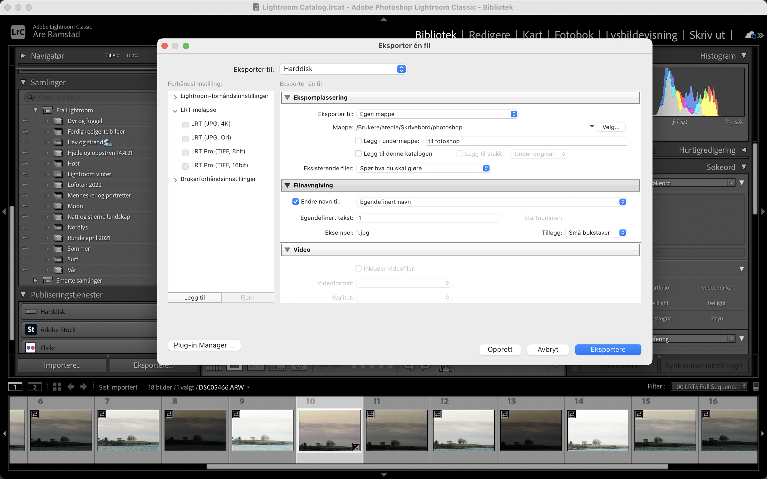The height and width of the screenshot is (479, 767).
Task: Collapse the Filnavngiving section
Action: pos(287,185)
